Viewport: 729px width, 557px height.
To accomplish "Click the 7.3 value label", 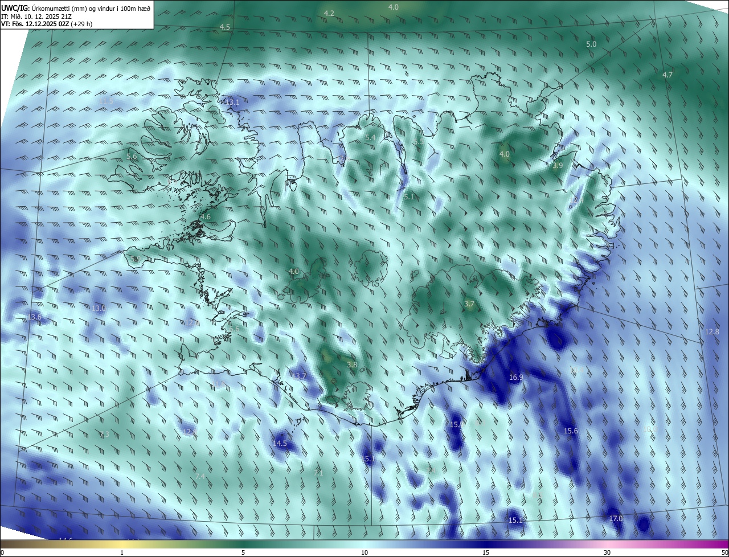I will 104,435.
